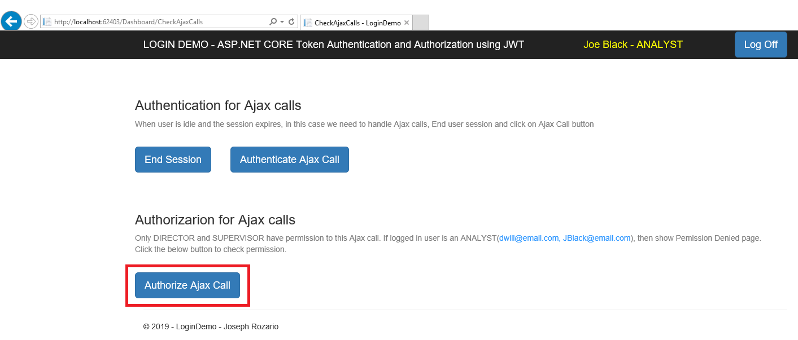The image size is (798, 340).
Task: Open the address bar dropdown arrow
Action: click(x=282, y=22)
